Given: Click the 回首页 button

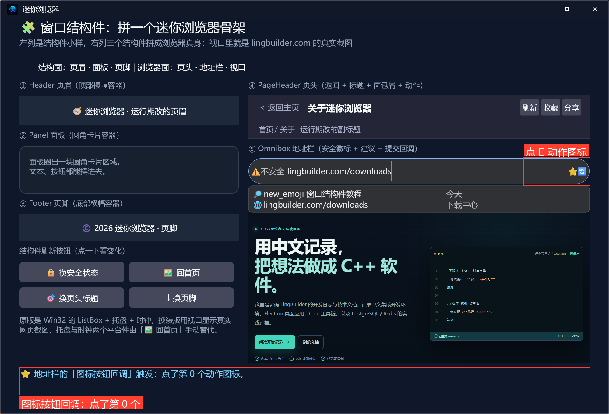Looking at the screenshot, I should (181, 272).
